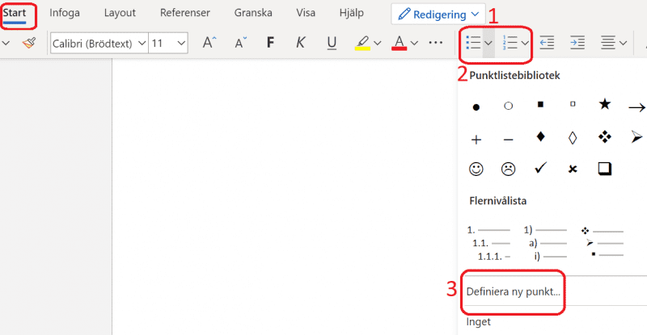647x335 pixels.
Task: Choose the filled round bullet
Action: (x=476, y=107)
